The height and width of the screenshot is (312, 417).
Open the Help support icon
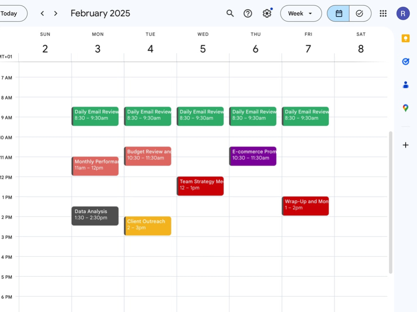point(248,13)
